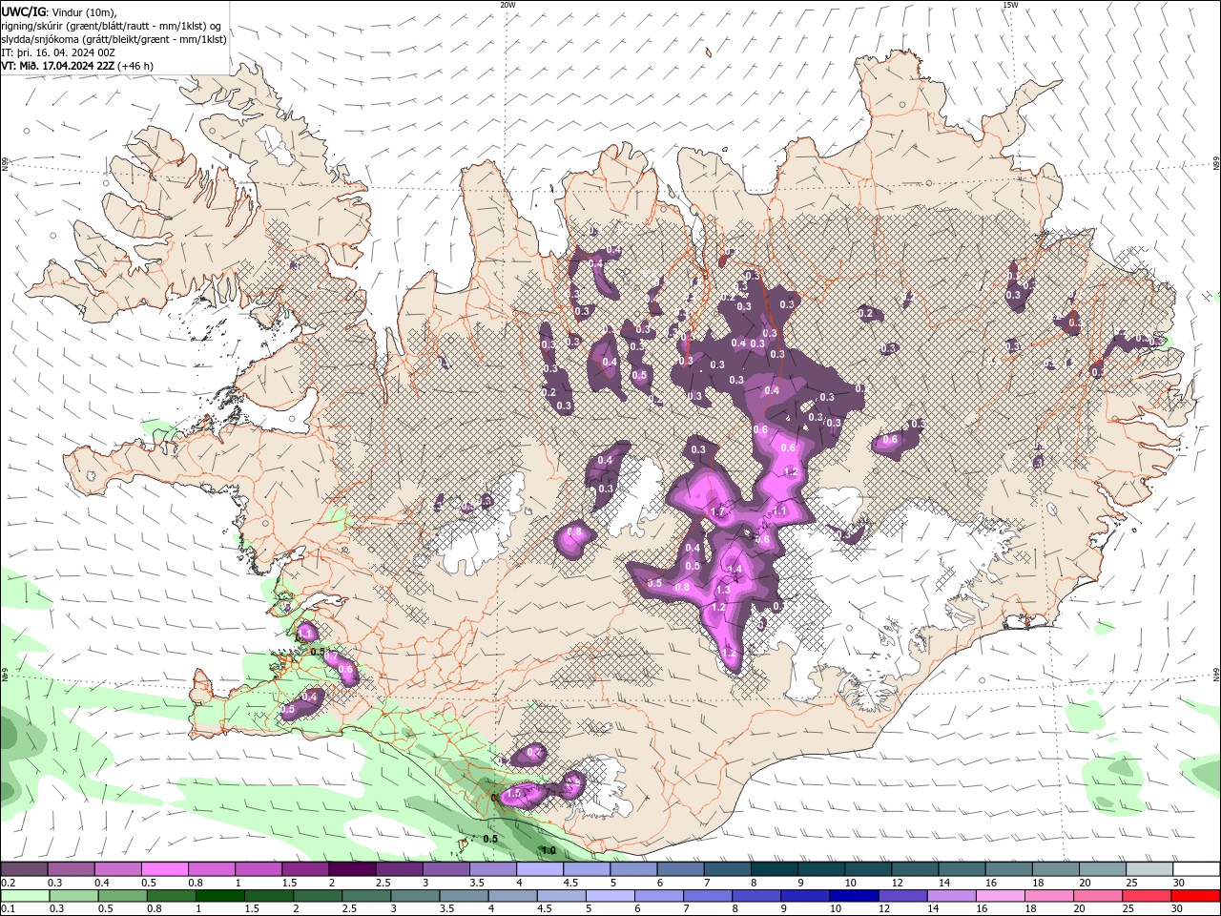Click the 15W longitude label at top

[1009, 5]
